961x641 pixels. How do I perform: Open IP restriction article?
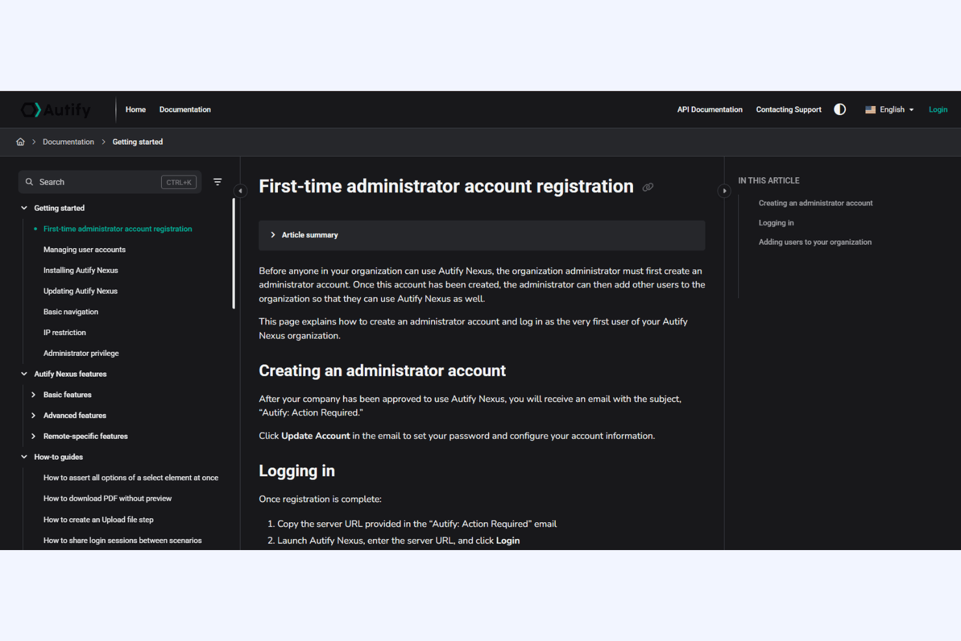pyautogui.click(x=64, y=333)
